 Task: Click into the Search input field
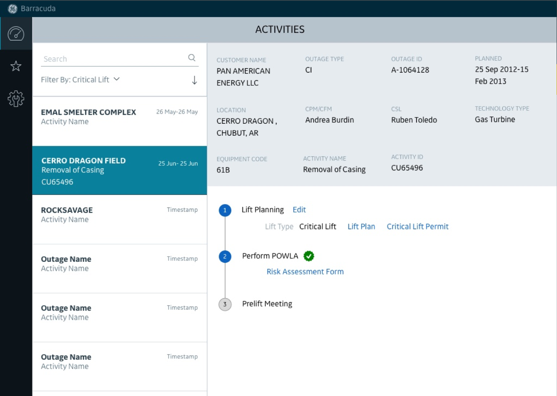(x=112, y=59)
